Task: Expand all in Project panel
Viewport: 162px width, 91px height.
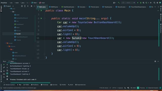Action: (25, 6)
